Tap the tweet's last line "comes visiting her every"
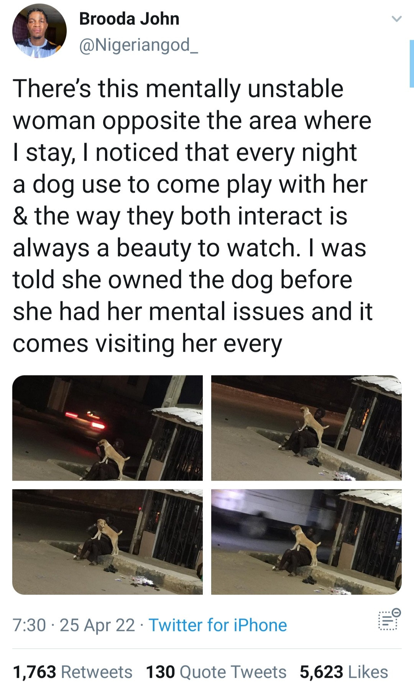414x689 pixels. point(147,343)
